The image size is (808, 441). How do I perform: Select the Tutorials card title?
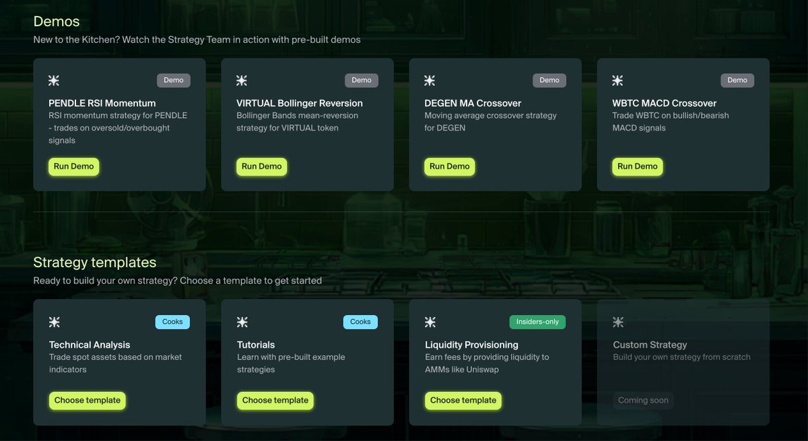pyautogui.click(x=256, y=345)
